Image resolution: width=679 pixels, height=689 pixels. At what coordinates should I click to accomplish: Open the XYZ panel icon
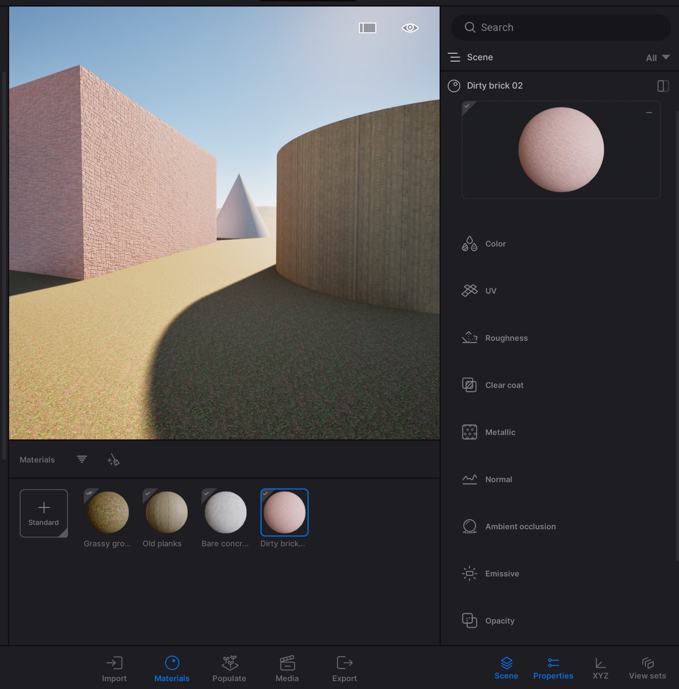point(600,668)
